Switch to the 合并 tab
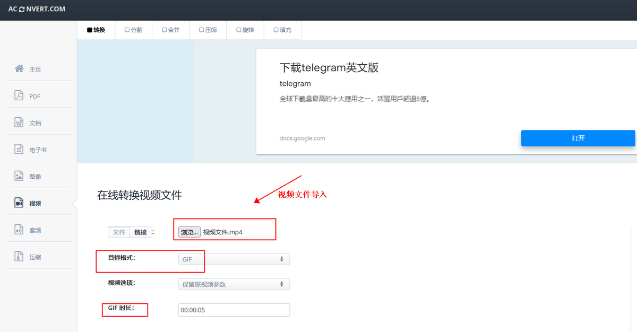The width and height of the screenshot is (637, 332). point(170,30)
